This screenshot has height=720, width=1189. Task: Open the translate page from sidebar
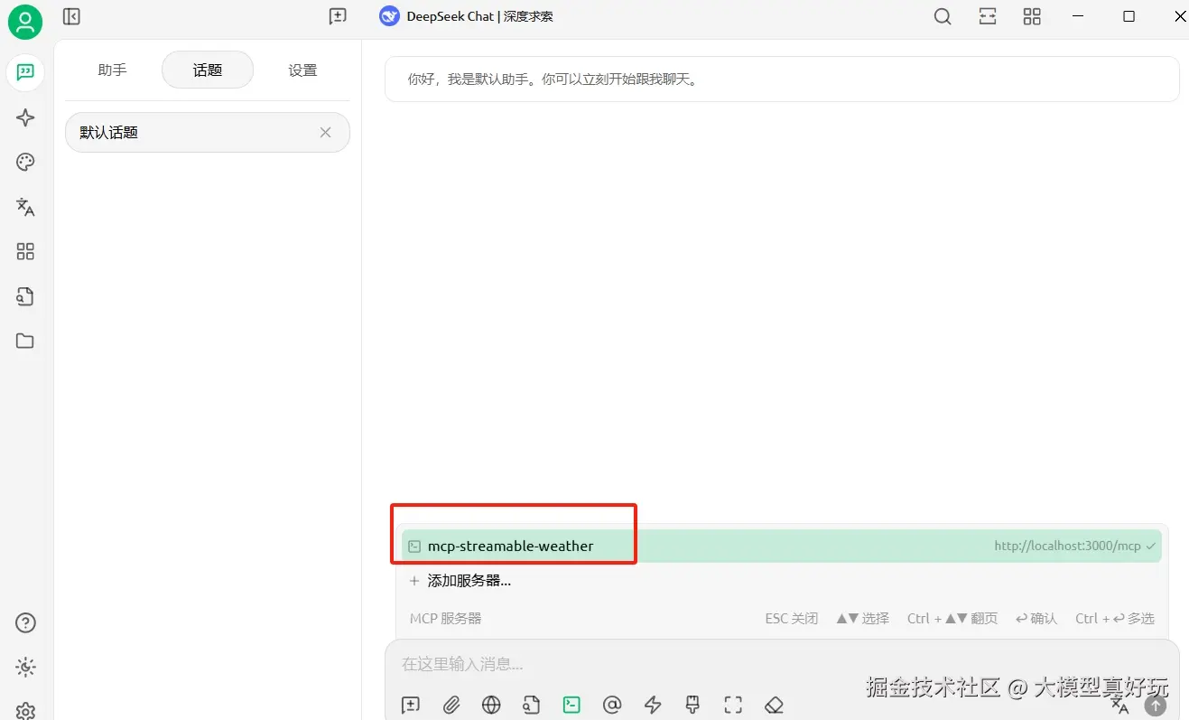(25, 207)
